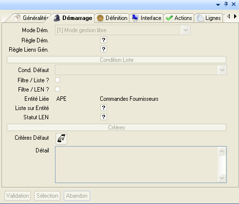
Task: Switch to the Définition tab
Action: (112, 18)
